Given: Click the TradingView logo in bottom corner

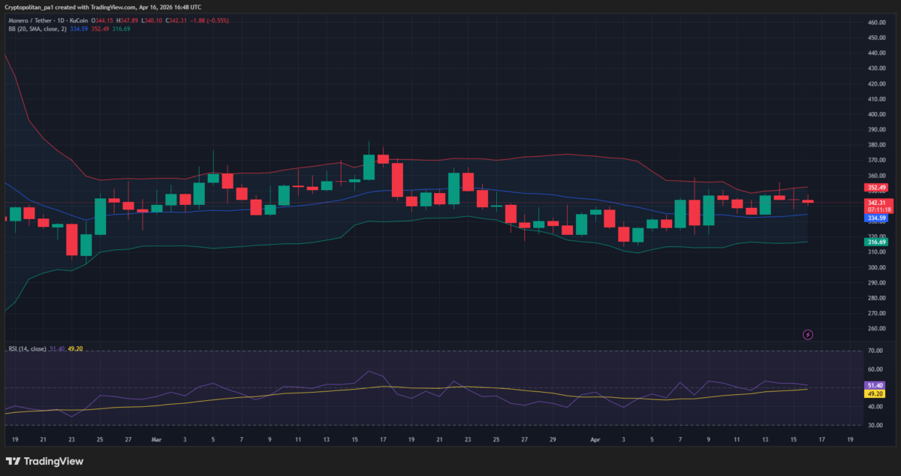Looking at the screenshot, I should [x=44, y=461].
